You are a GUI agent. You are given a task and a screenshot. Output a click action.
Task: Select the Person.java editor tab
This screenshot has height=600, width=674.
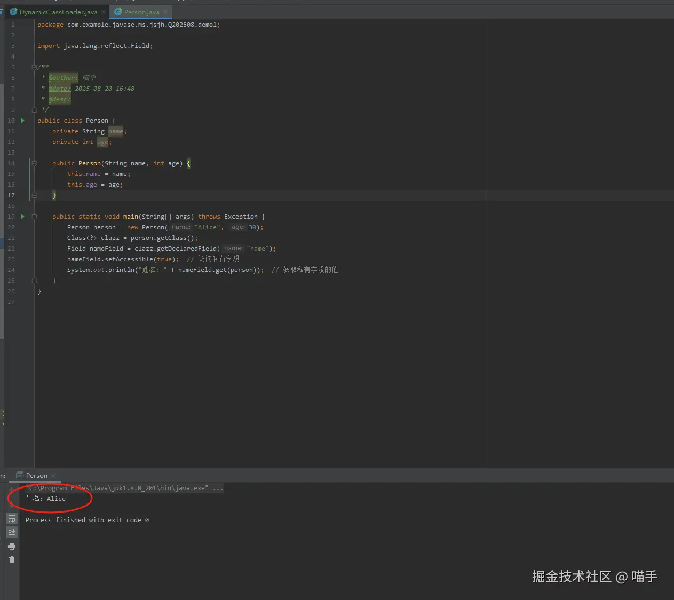(x=141, y=12)
